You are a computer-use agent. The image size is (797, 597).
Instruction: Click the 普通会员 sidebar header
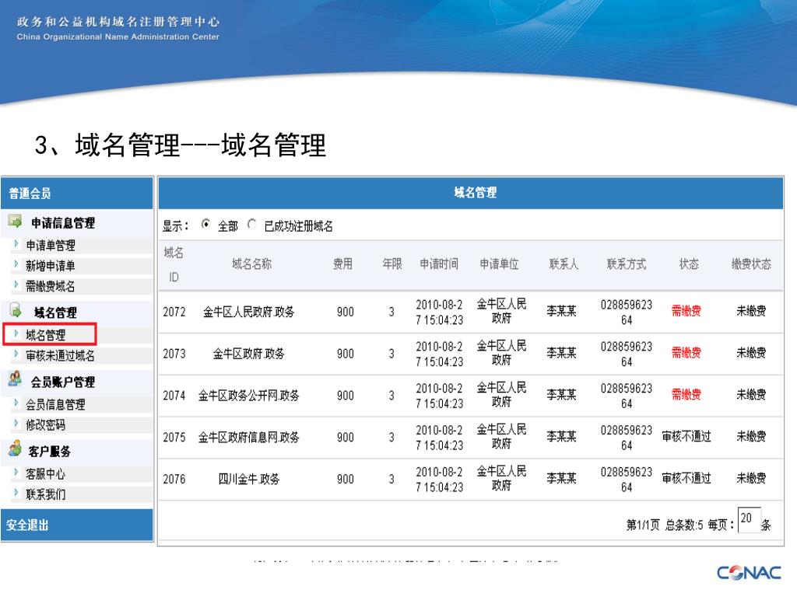coord(77,194)
